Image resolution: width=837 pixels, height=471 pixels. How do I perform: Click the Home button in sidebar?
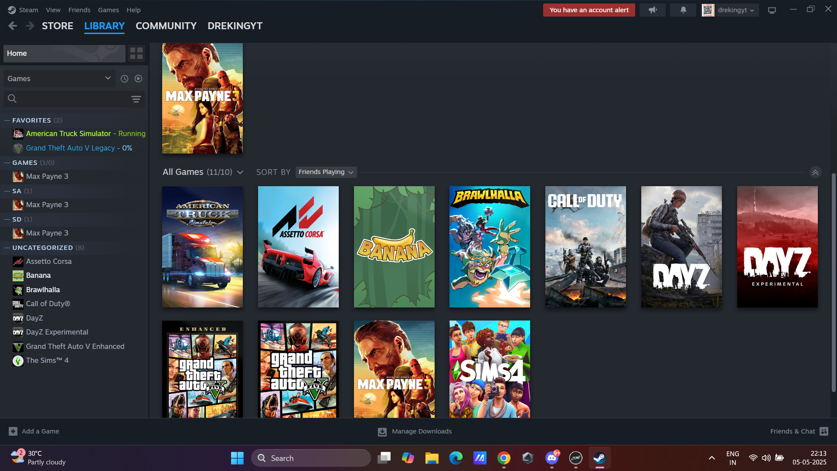tap(65, 54)
